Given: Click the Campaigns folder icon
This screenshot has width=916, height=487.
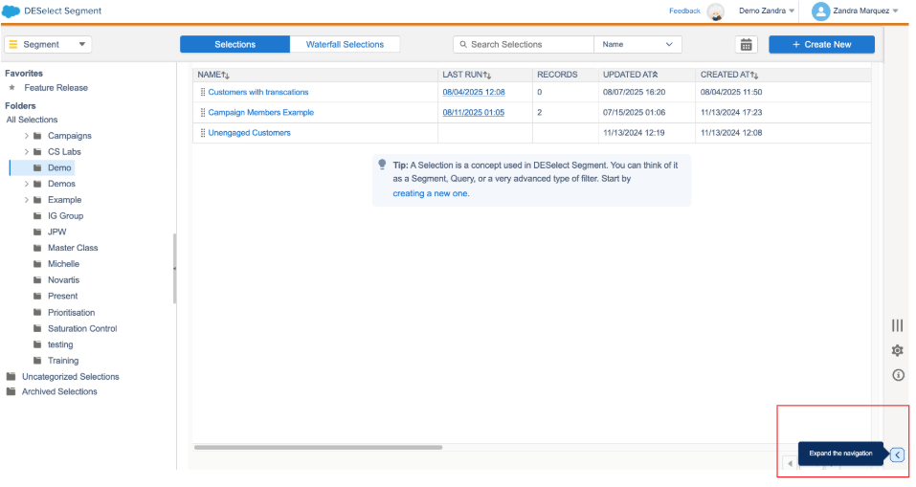Looking at the screenshot, I should (37, 136).
